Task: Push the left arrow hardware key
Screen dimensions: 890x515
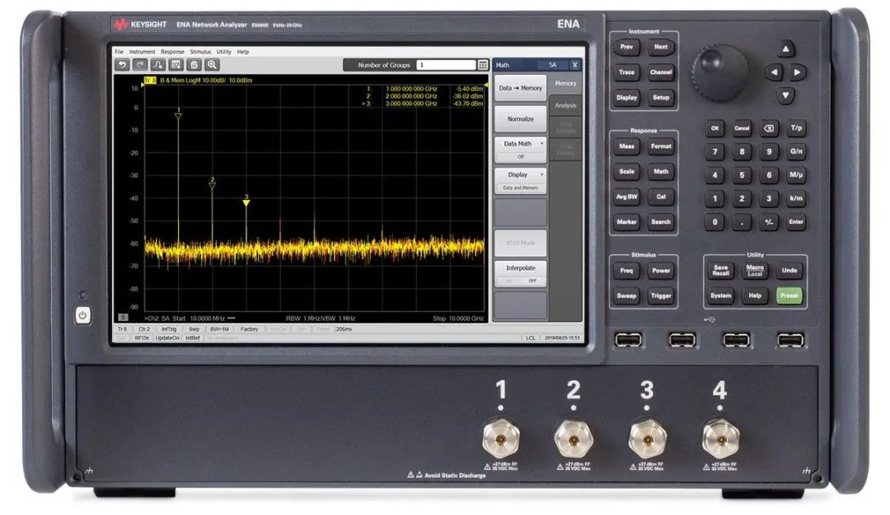Action: (x=774, y=72)
